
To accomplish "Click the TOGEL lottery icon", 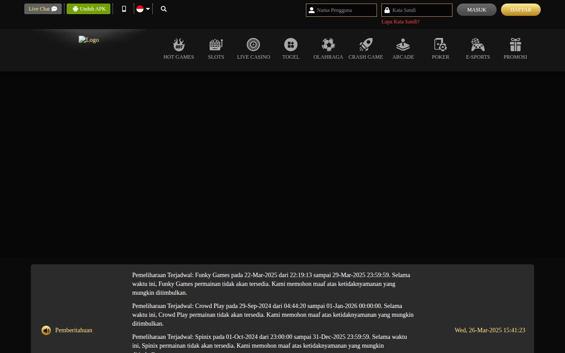I will point(290,48).
